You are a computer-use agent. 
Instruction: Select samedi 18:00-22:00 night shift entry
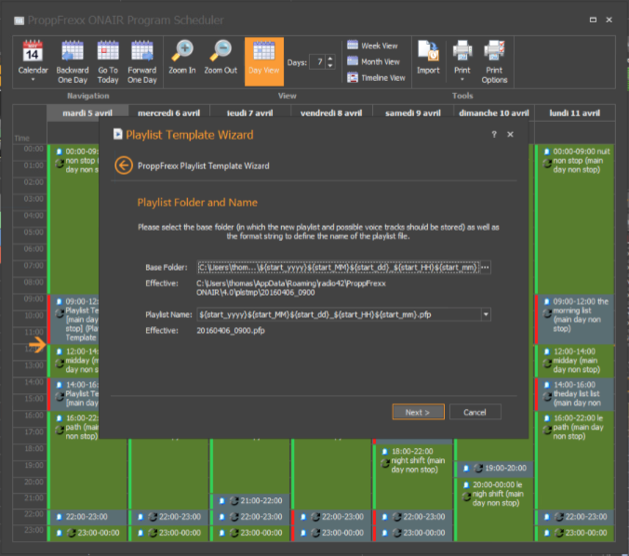(x=413, y=477)
